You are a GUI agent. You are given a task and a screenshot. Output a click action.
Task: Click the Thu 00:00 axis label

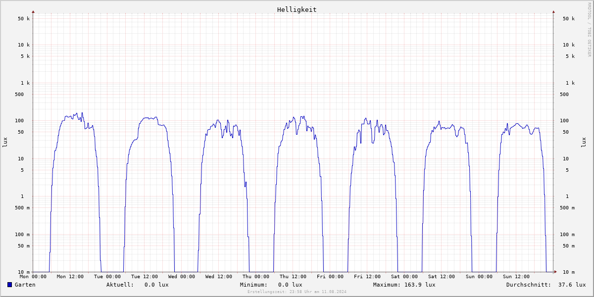coord(256,277)
